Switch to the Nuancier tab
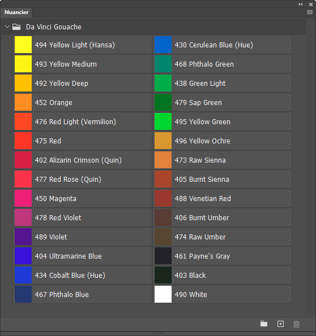The image size is (316, 336). click(16, 12)
